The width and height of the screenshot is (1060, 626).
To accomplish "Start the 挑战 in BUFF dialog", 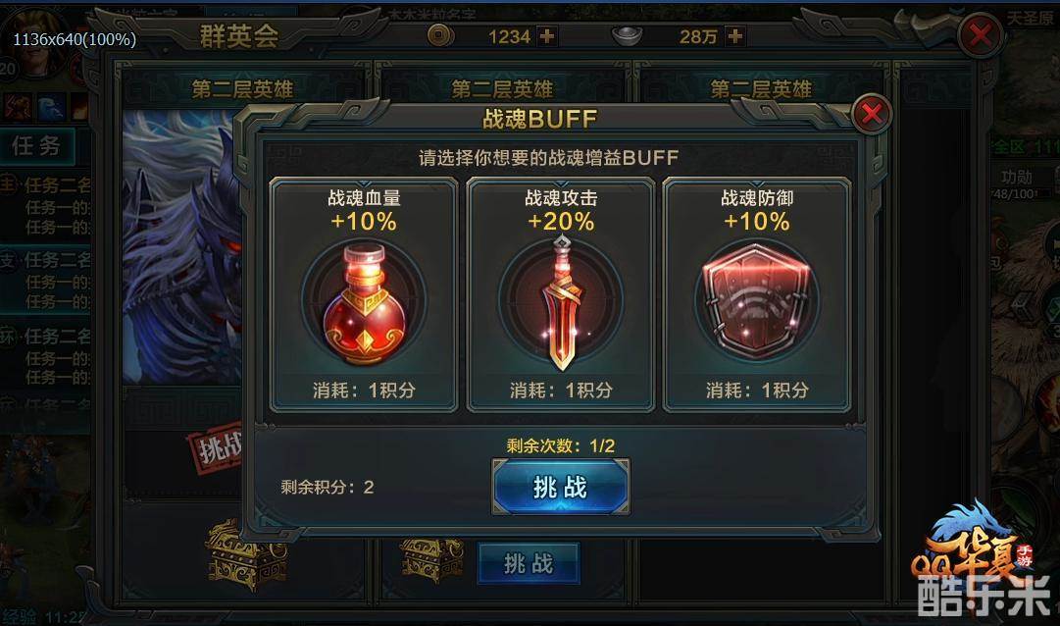I will (561, 487).
